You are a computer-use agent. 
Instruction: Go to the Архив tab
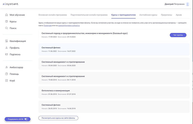[x=179, y=15]
